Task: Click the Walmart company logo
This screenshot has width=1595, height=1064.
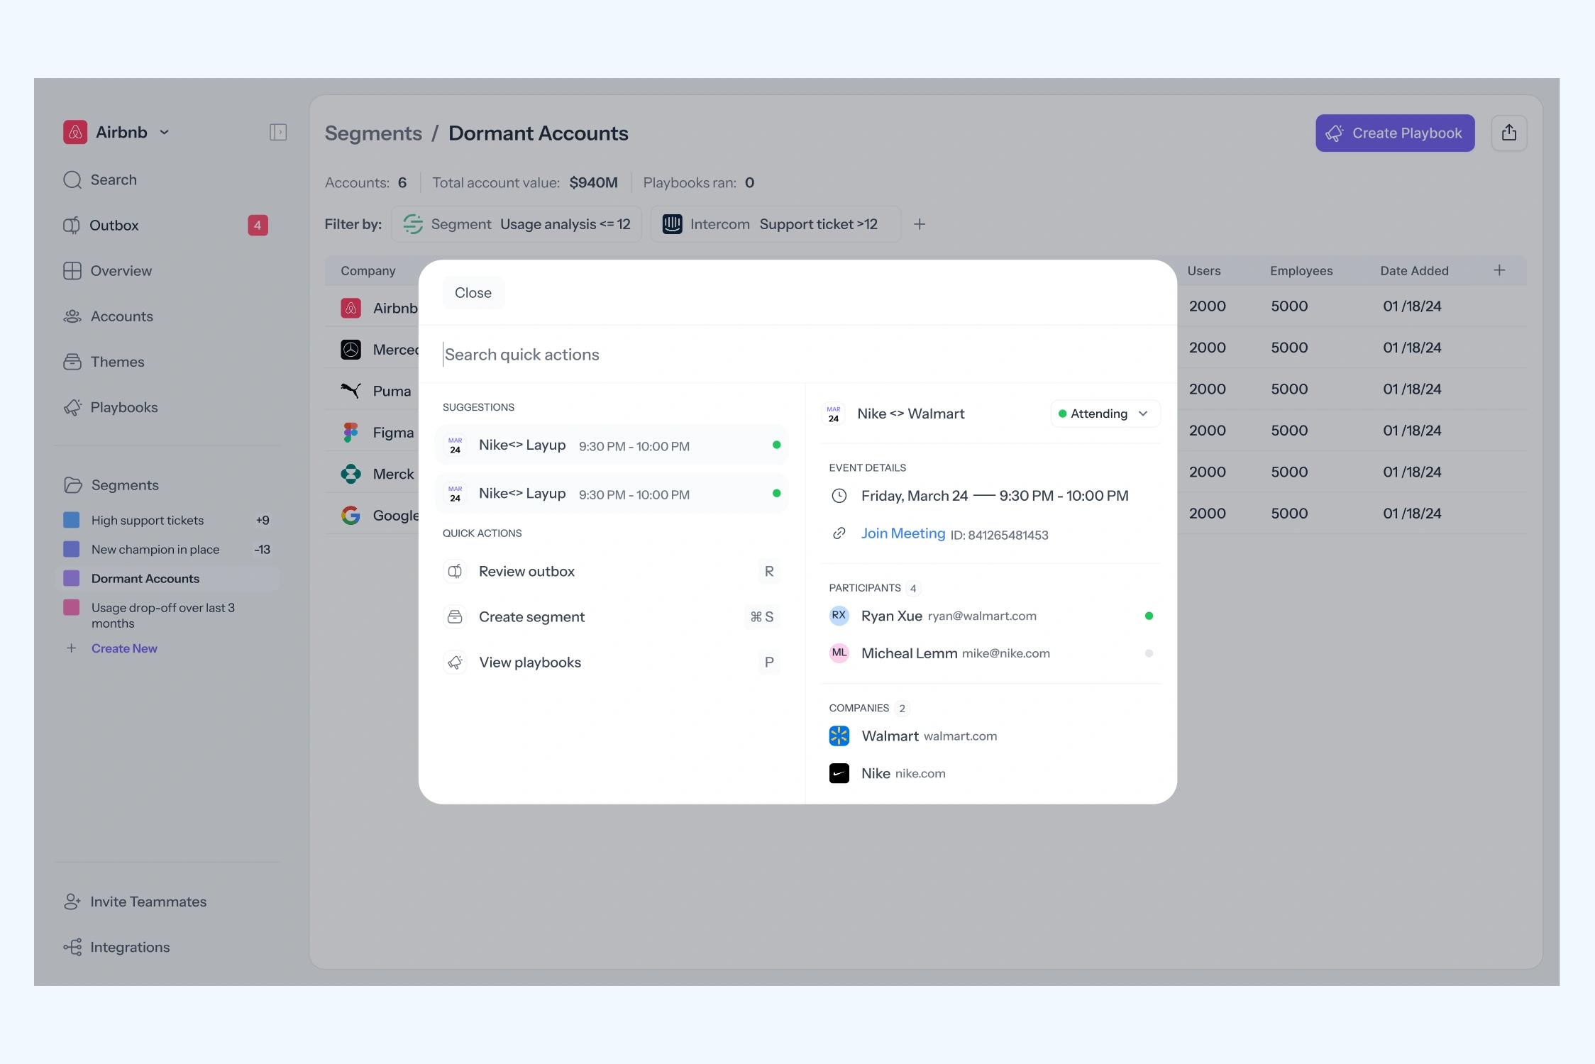Action: [839, 736]
